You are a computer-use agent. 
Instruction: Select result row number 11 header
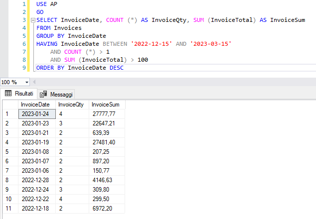pyautogui.click(x=10, y=209)
